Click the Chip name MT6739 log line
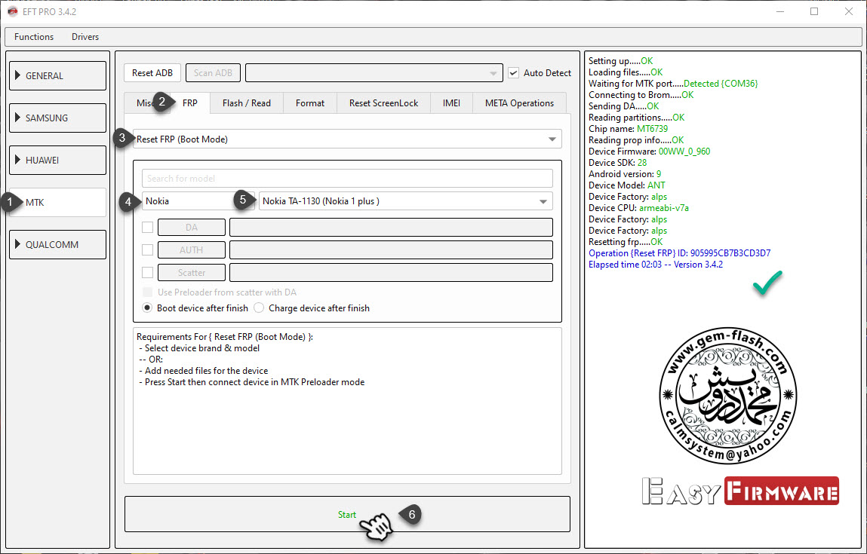The image size is (867, 554). (628, 129)
